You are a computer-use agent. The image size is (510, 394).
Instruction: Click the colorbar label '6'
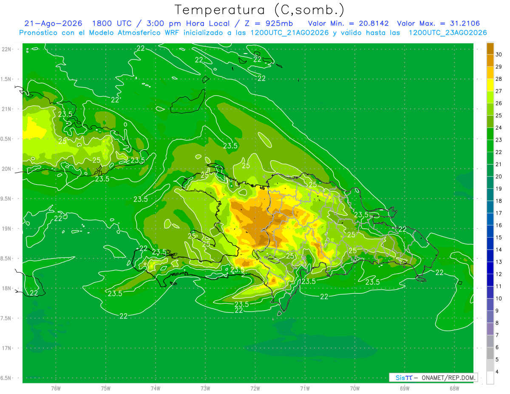point(497,348)
